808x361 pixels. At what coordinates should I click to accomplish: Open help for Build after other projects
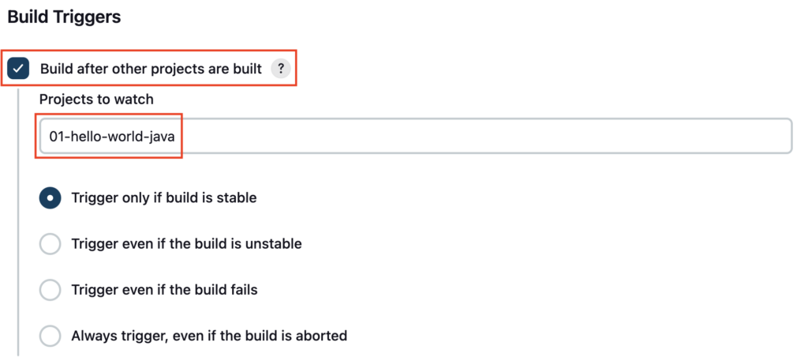coord(281,69)
